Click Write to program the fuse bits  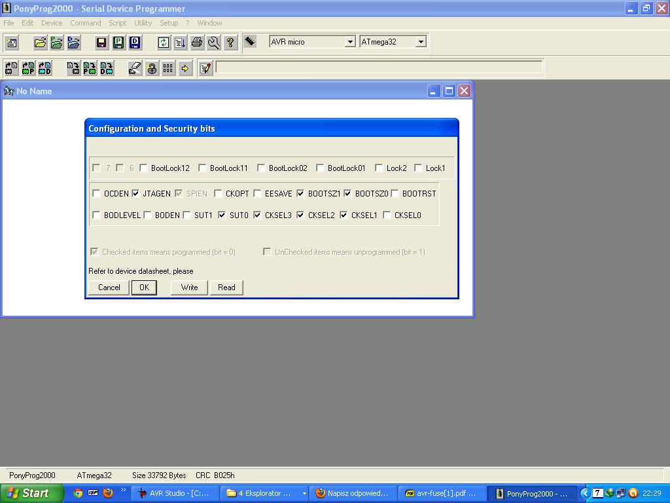[x=189, y=288]
